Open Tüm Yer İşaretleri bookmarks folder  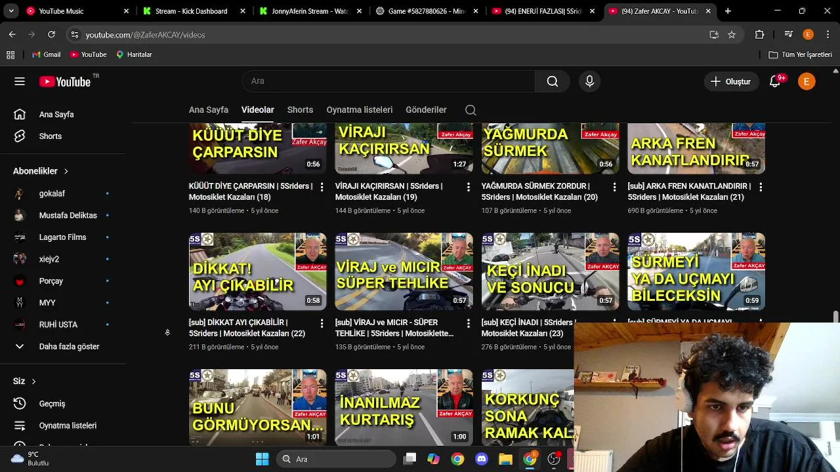click(800, 54)
